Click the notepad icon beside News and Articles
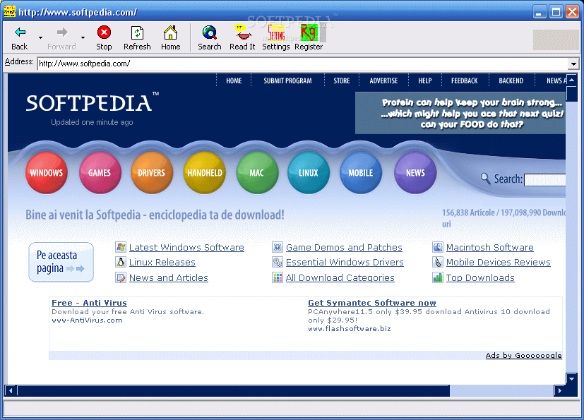The height and width of the screenshot is (420, 584). 121,278
